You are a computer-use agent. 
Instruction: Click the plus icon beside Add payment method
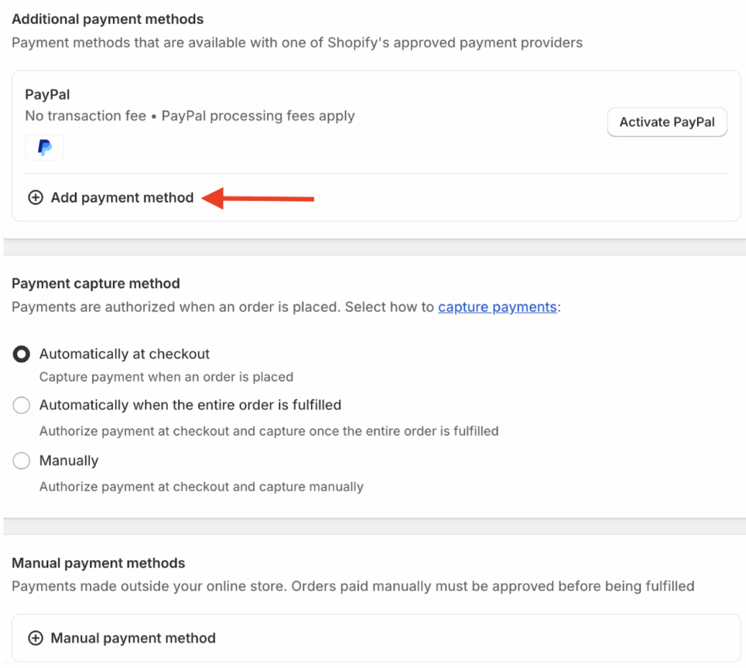point(35,197)
